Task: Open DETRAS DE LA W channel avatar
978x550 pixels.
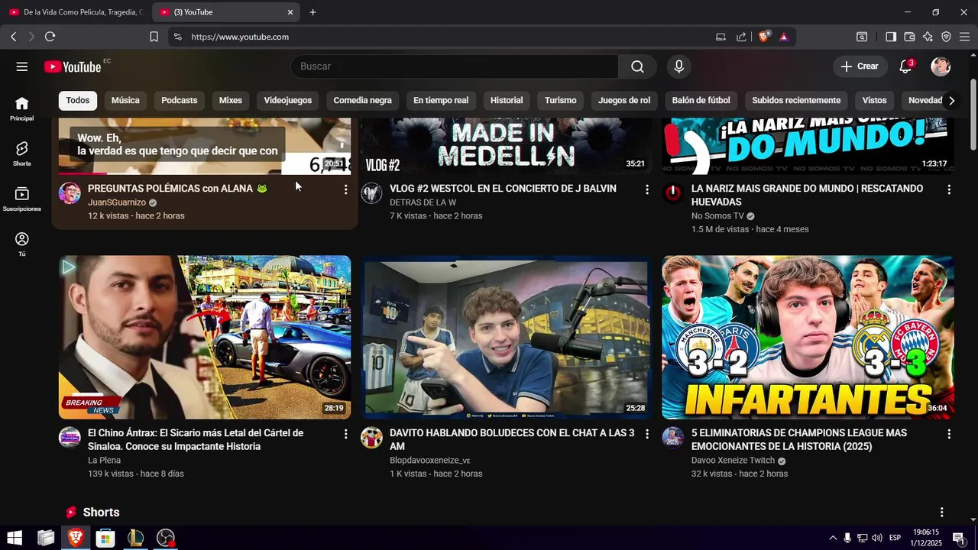Action: point(371,193)
